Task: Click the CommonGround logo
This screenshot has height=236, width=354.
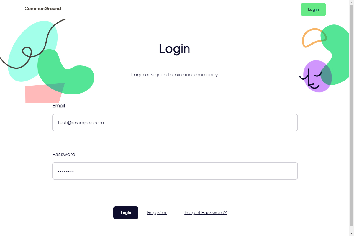Action: coord(43,9)
